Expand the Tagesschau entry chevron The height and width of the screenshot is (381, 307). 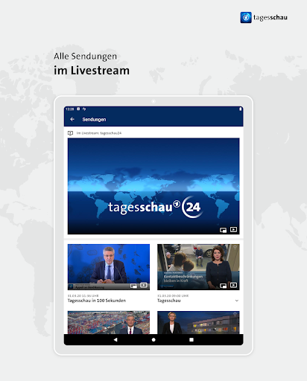[237, 301]
